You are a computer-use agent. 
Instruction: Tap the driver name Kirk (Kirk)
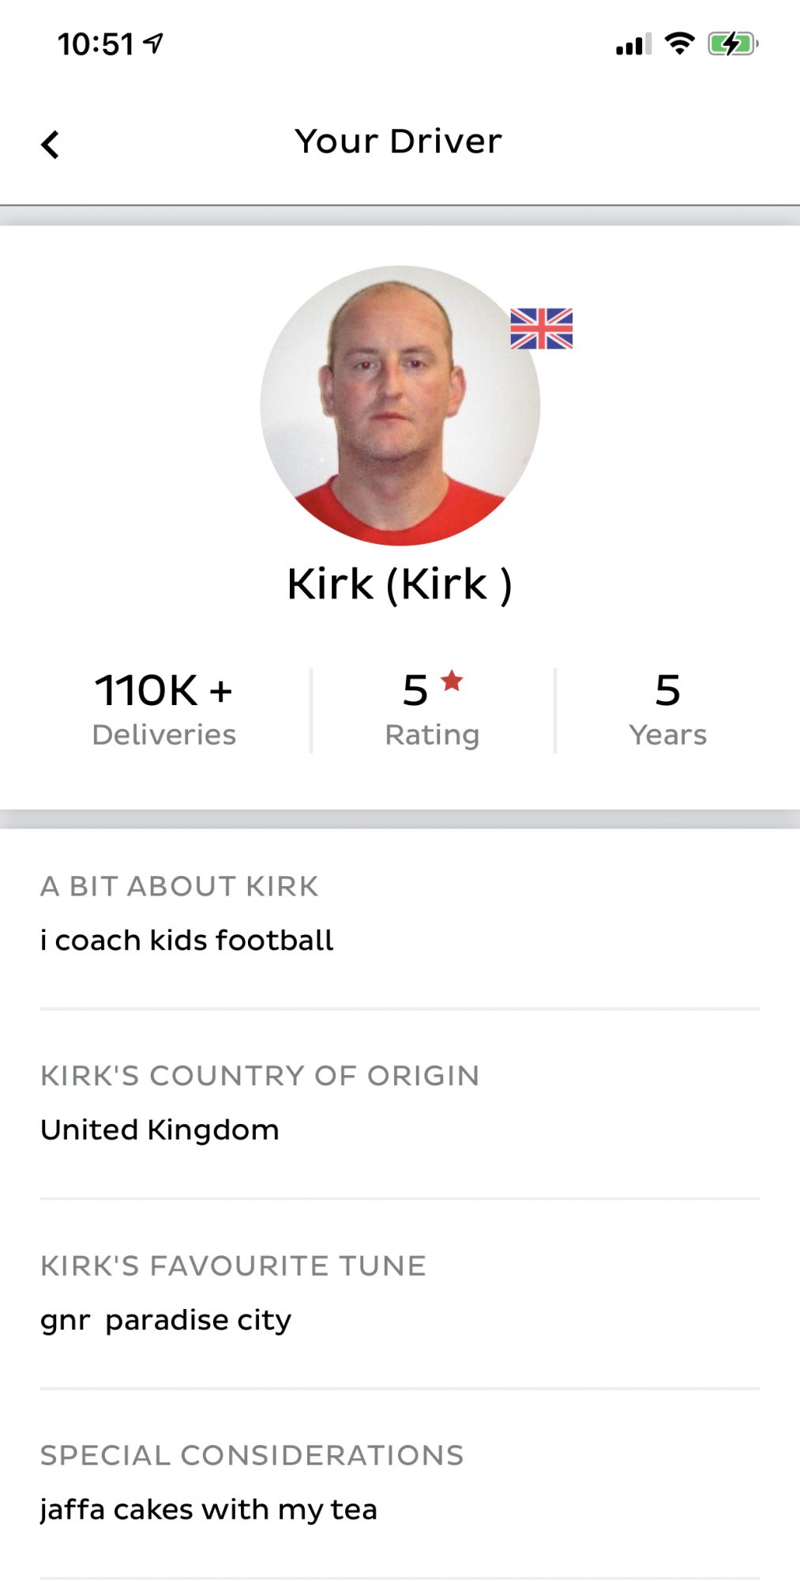point(400,585)
